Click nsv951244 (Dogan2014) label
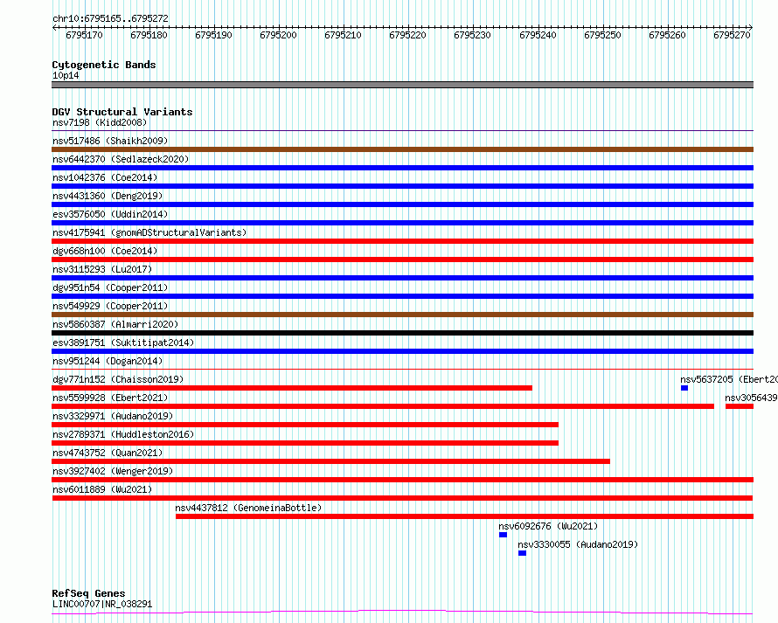Screen dimensions: 778x623 (x=108, y=361)
